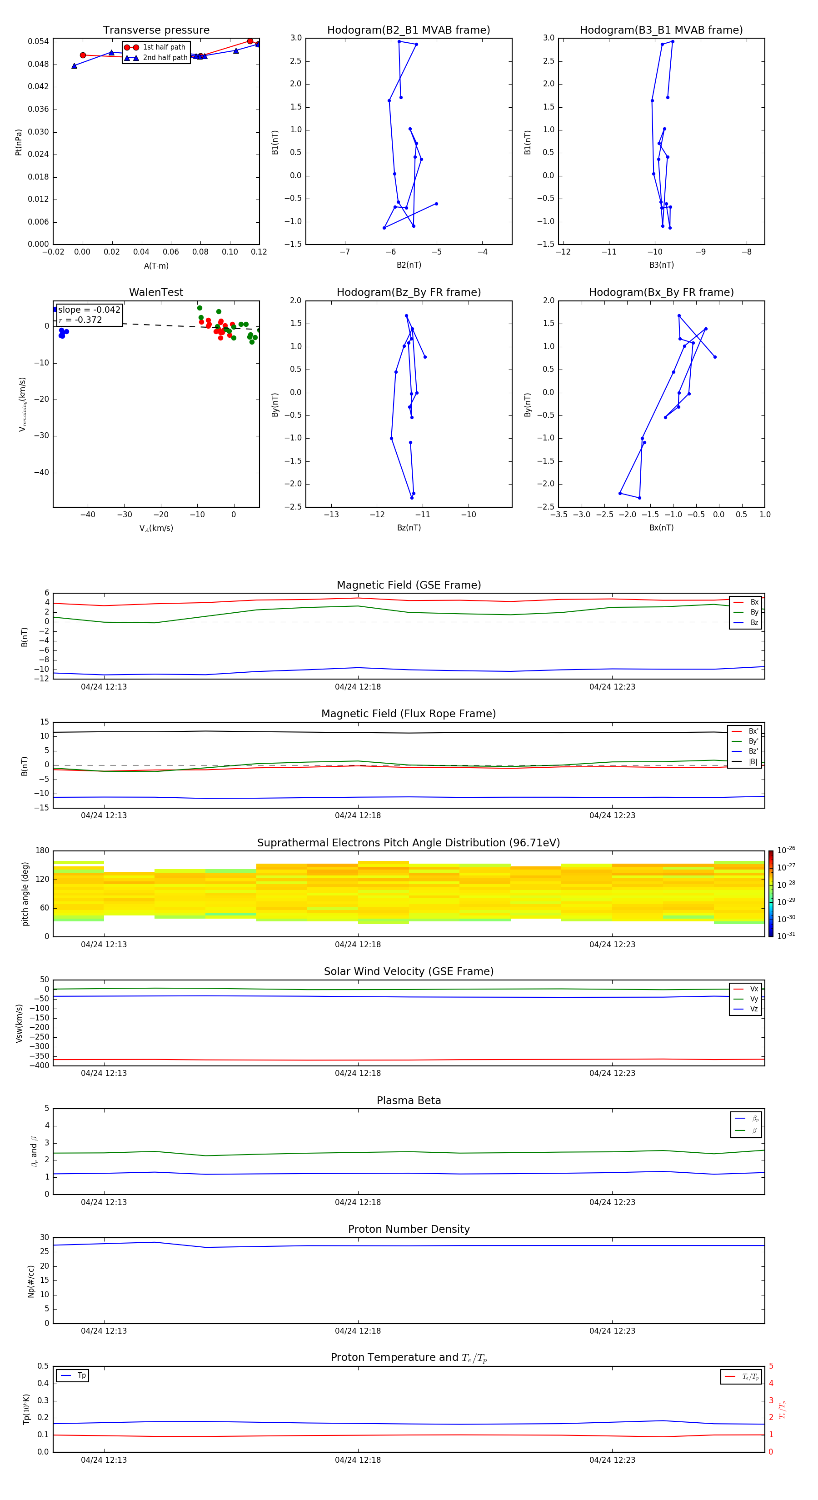Click the 'Transverse pressure' plot title

(156, 30)
